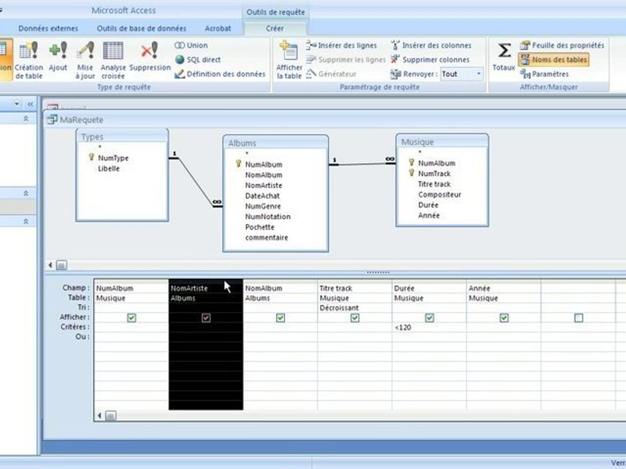Click the NumType key field in Types table
This screenshot has width=626, height=469.
113,158
